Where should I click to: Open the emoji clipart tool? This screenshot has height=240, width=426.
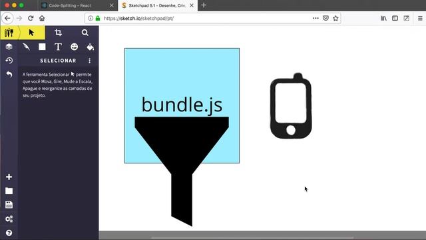pyautogui.click(x=74, y=47)
